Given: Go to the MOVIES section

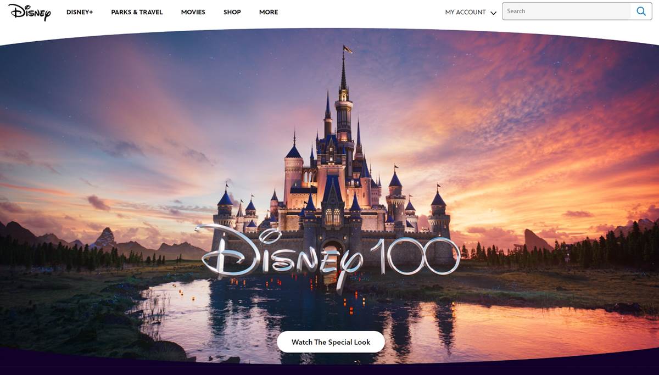Looking at the screenshot, I should (193, 12).
